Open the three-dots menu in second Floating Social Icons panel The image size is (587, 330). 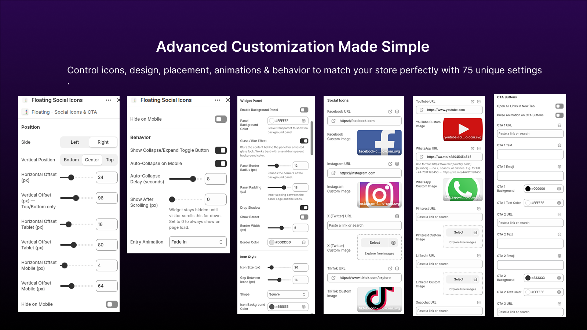(x=218, y=100)
